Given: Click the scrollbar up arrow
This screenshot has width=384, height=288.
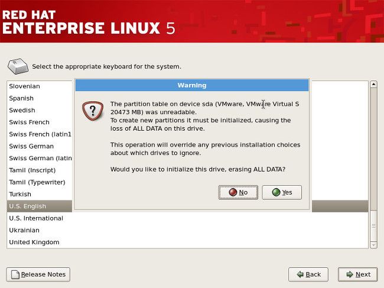Looking at the screenshot, I should (x=373, y=85).
